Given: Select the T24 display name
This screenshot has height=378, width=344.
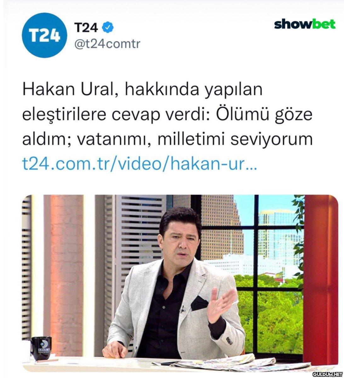Looking at the screenshot, I should point(86,28).
